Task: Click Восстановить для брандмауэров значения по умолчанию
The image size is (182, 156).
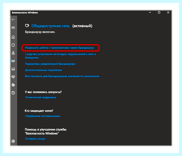Action: coord(62,76)
